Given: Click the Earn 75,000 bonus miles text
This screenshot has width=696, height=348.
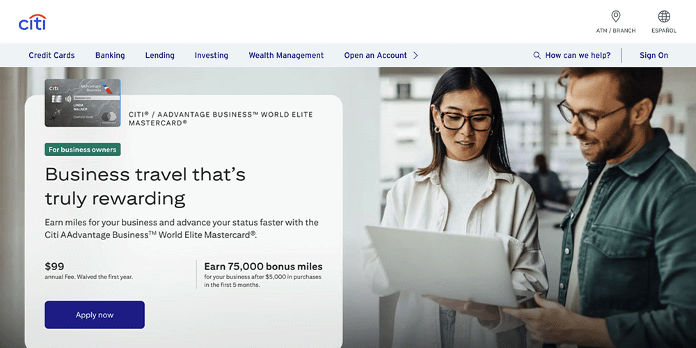Looking at the screenshot, I should tap(263, 267).
